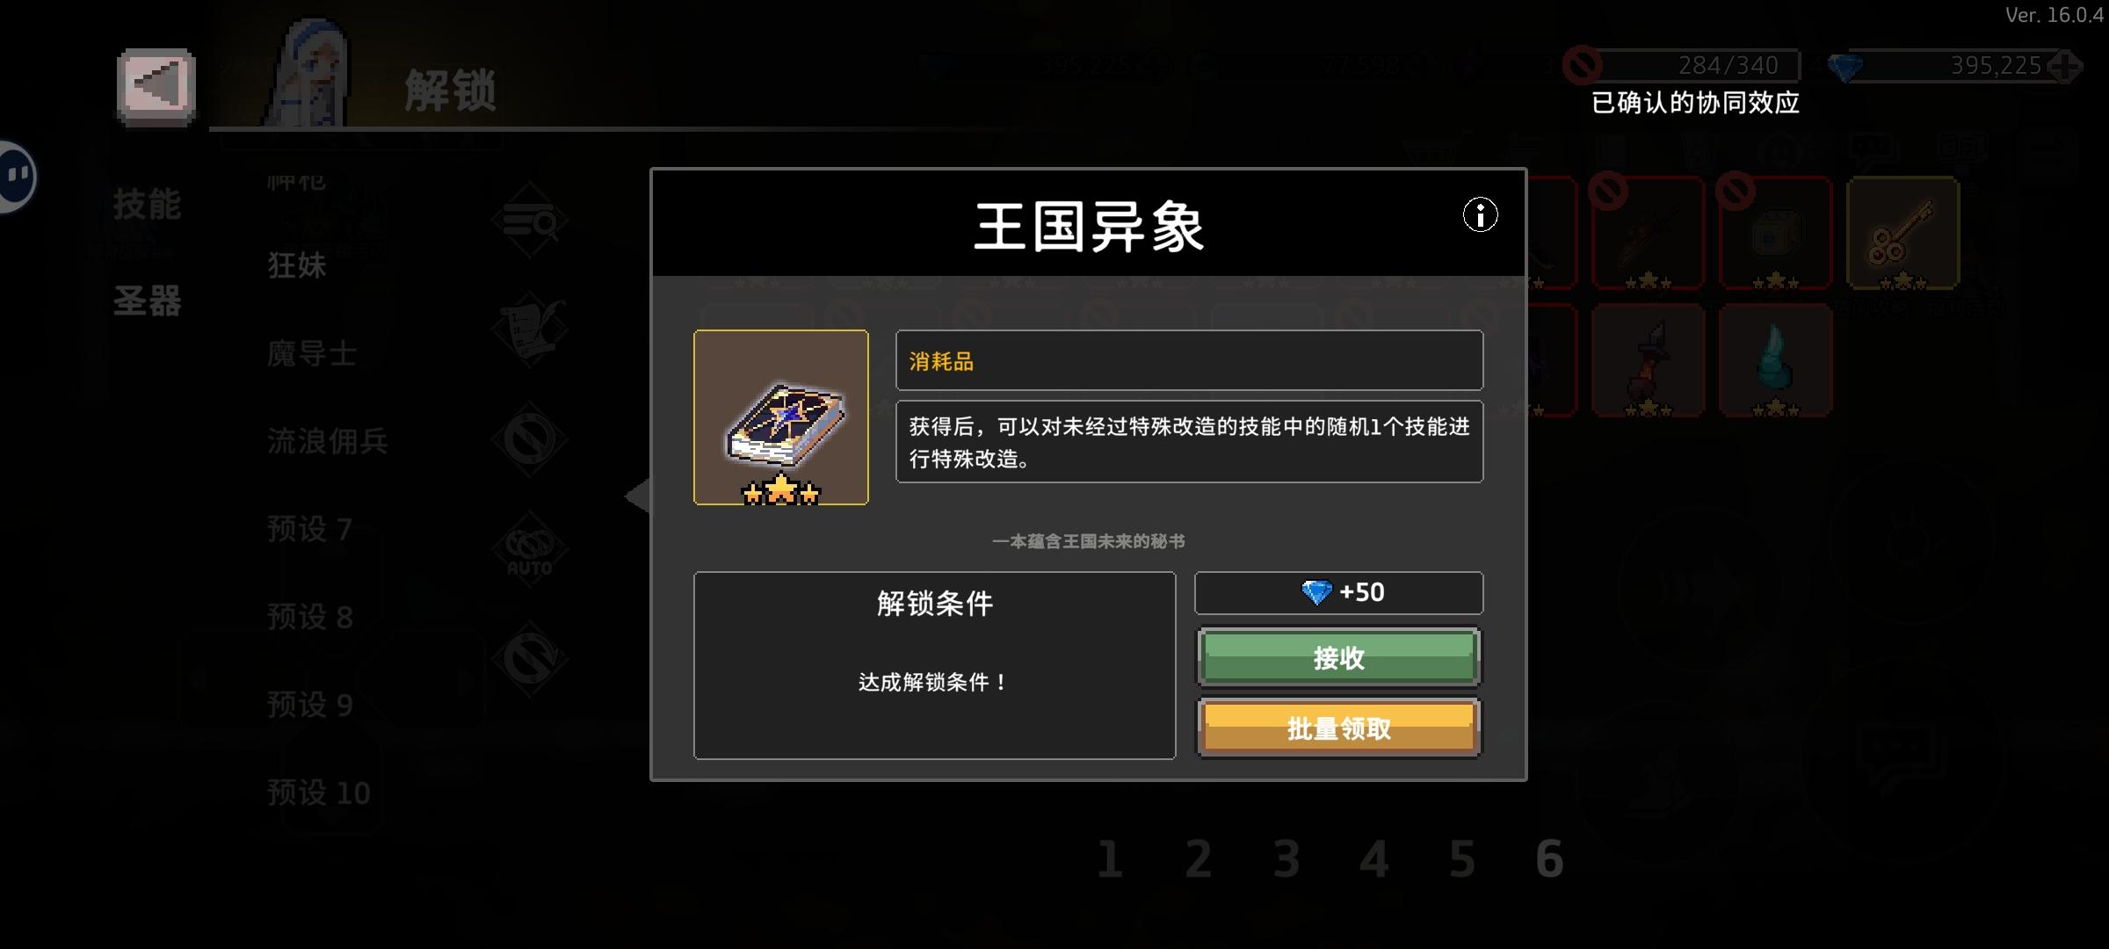Click the spellbook item icon
The width and height of the screenshot is (2109, 949).
781,417
